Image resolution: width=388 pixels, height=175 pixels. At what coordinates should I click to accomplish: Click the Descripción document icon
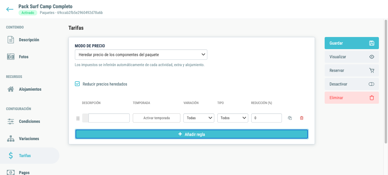tap(11, 40)
